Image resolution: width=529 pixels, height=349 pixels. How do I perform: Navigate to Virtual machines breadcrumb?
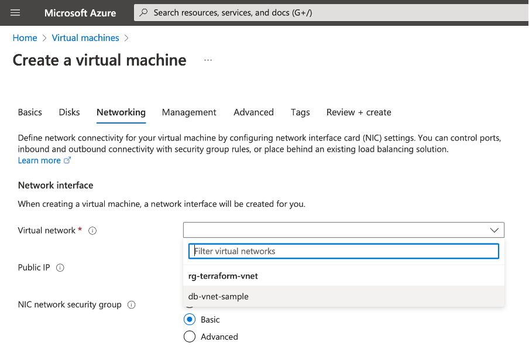tap(85, 38)
